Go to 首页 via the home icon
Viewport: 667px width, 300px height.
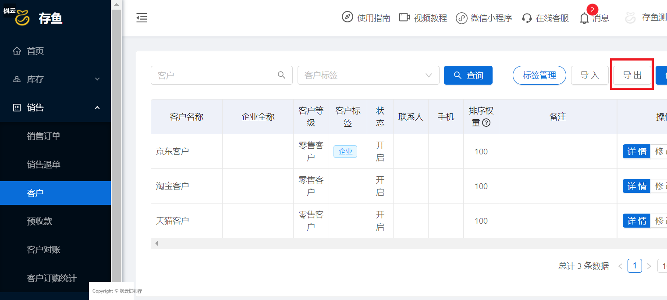[x=17, y=51]
